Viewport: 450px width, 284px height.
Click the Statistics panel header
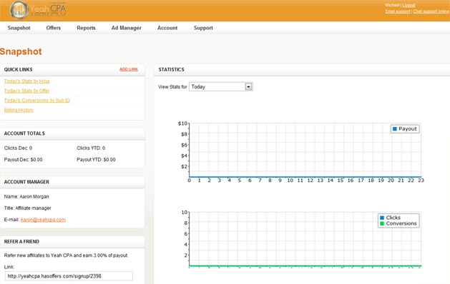302,69
